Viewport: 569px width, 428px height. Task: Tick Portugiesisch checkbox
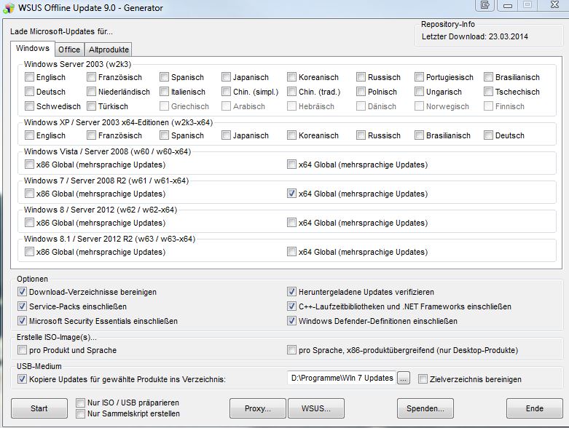[419, 77]
